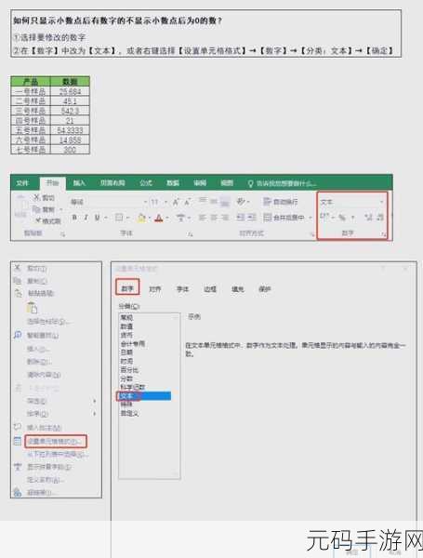Click the increase decimal icon in number group

(368, 217)
